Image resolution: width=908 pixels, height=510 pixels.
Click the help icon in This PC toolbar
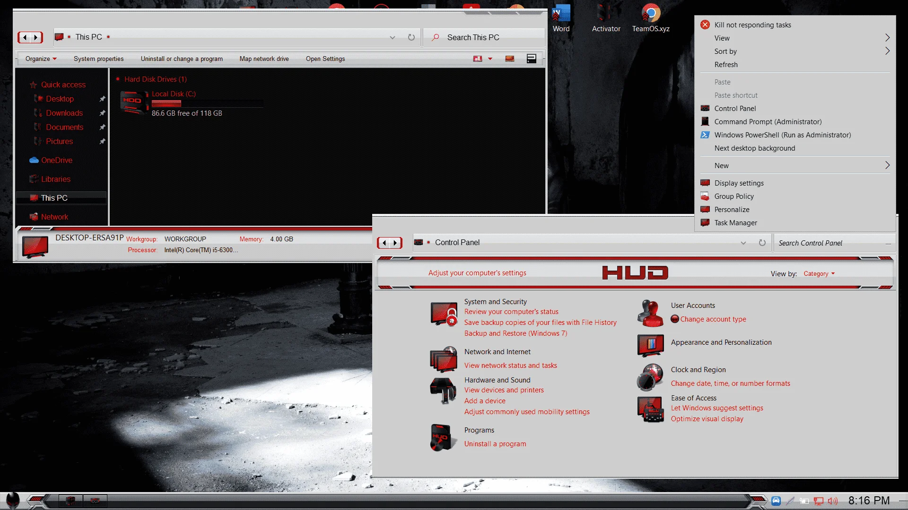532,59
